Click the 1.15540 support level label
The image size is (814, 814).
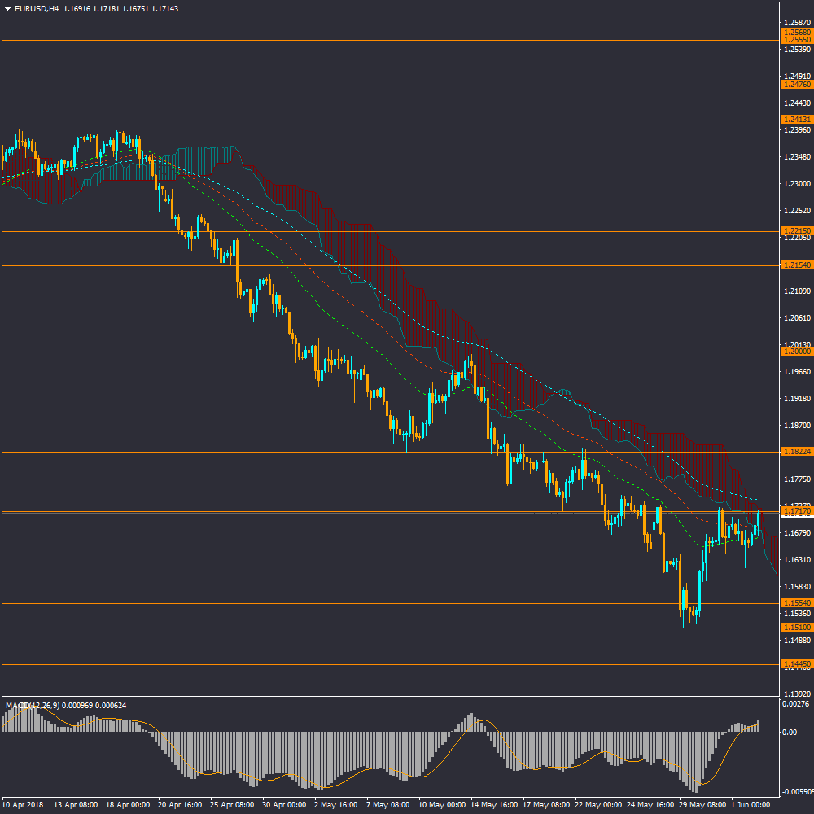pyautogui.click(x=795, y=603)
